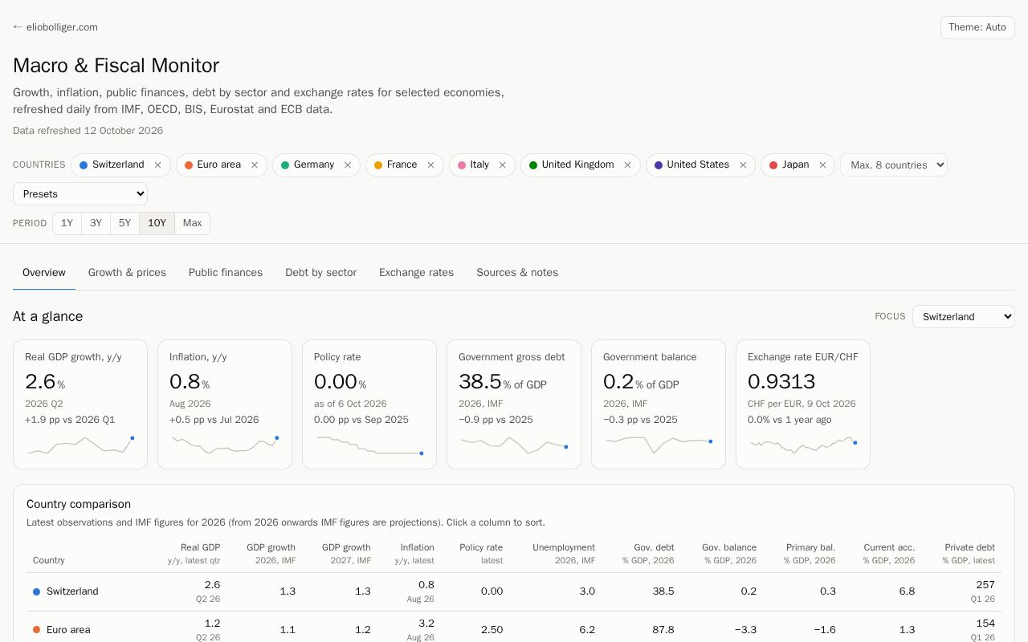Image resolution: width=1028 pixels, height=642 pixels.
Task: Click the Switzerland row in comparison table
Action: (514, 591)
